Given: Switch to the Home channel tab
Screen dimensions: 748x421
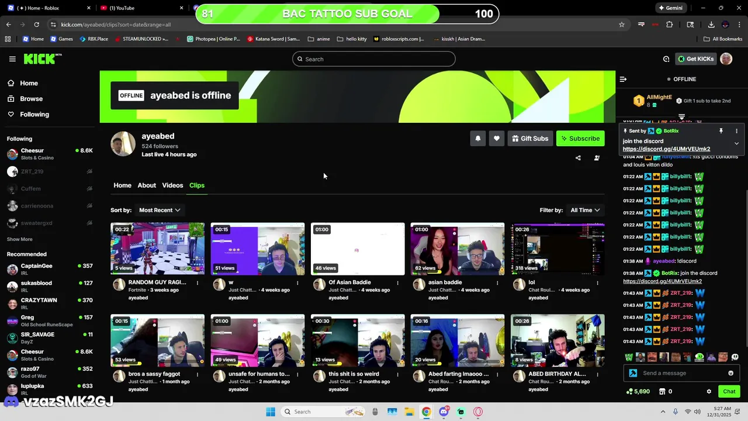Looking at the screenshot, I should click(x=122, y=185).
